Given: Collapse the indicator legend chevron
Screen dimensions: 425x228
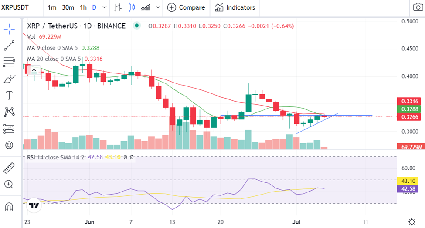Looking at the screenshot, I should tap(34, 70).
